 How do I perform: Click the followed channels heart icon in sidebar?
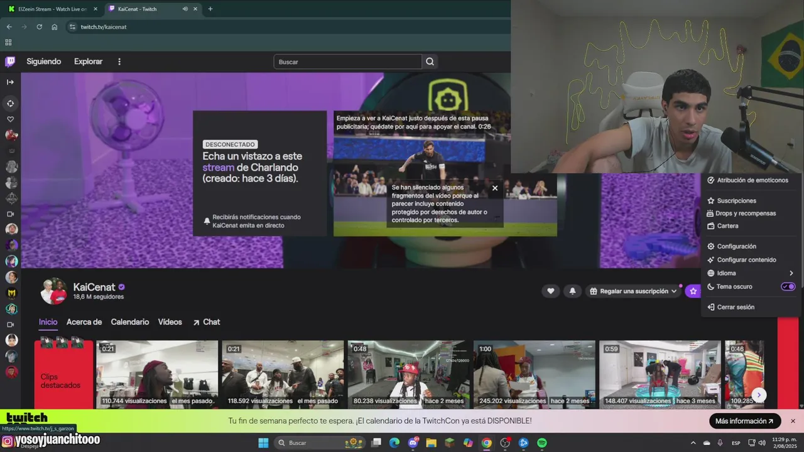[x=10, y=119]
